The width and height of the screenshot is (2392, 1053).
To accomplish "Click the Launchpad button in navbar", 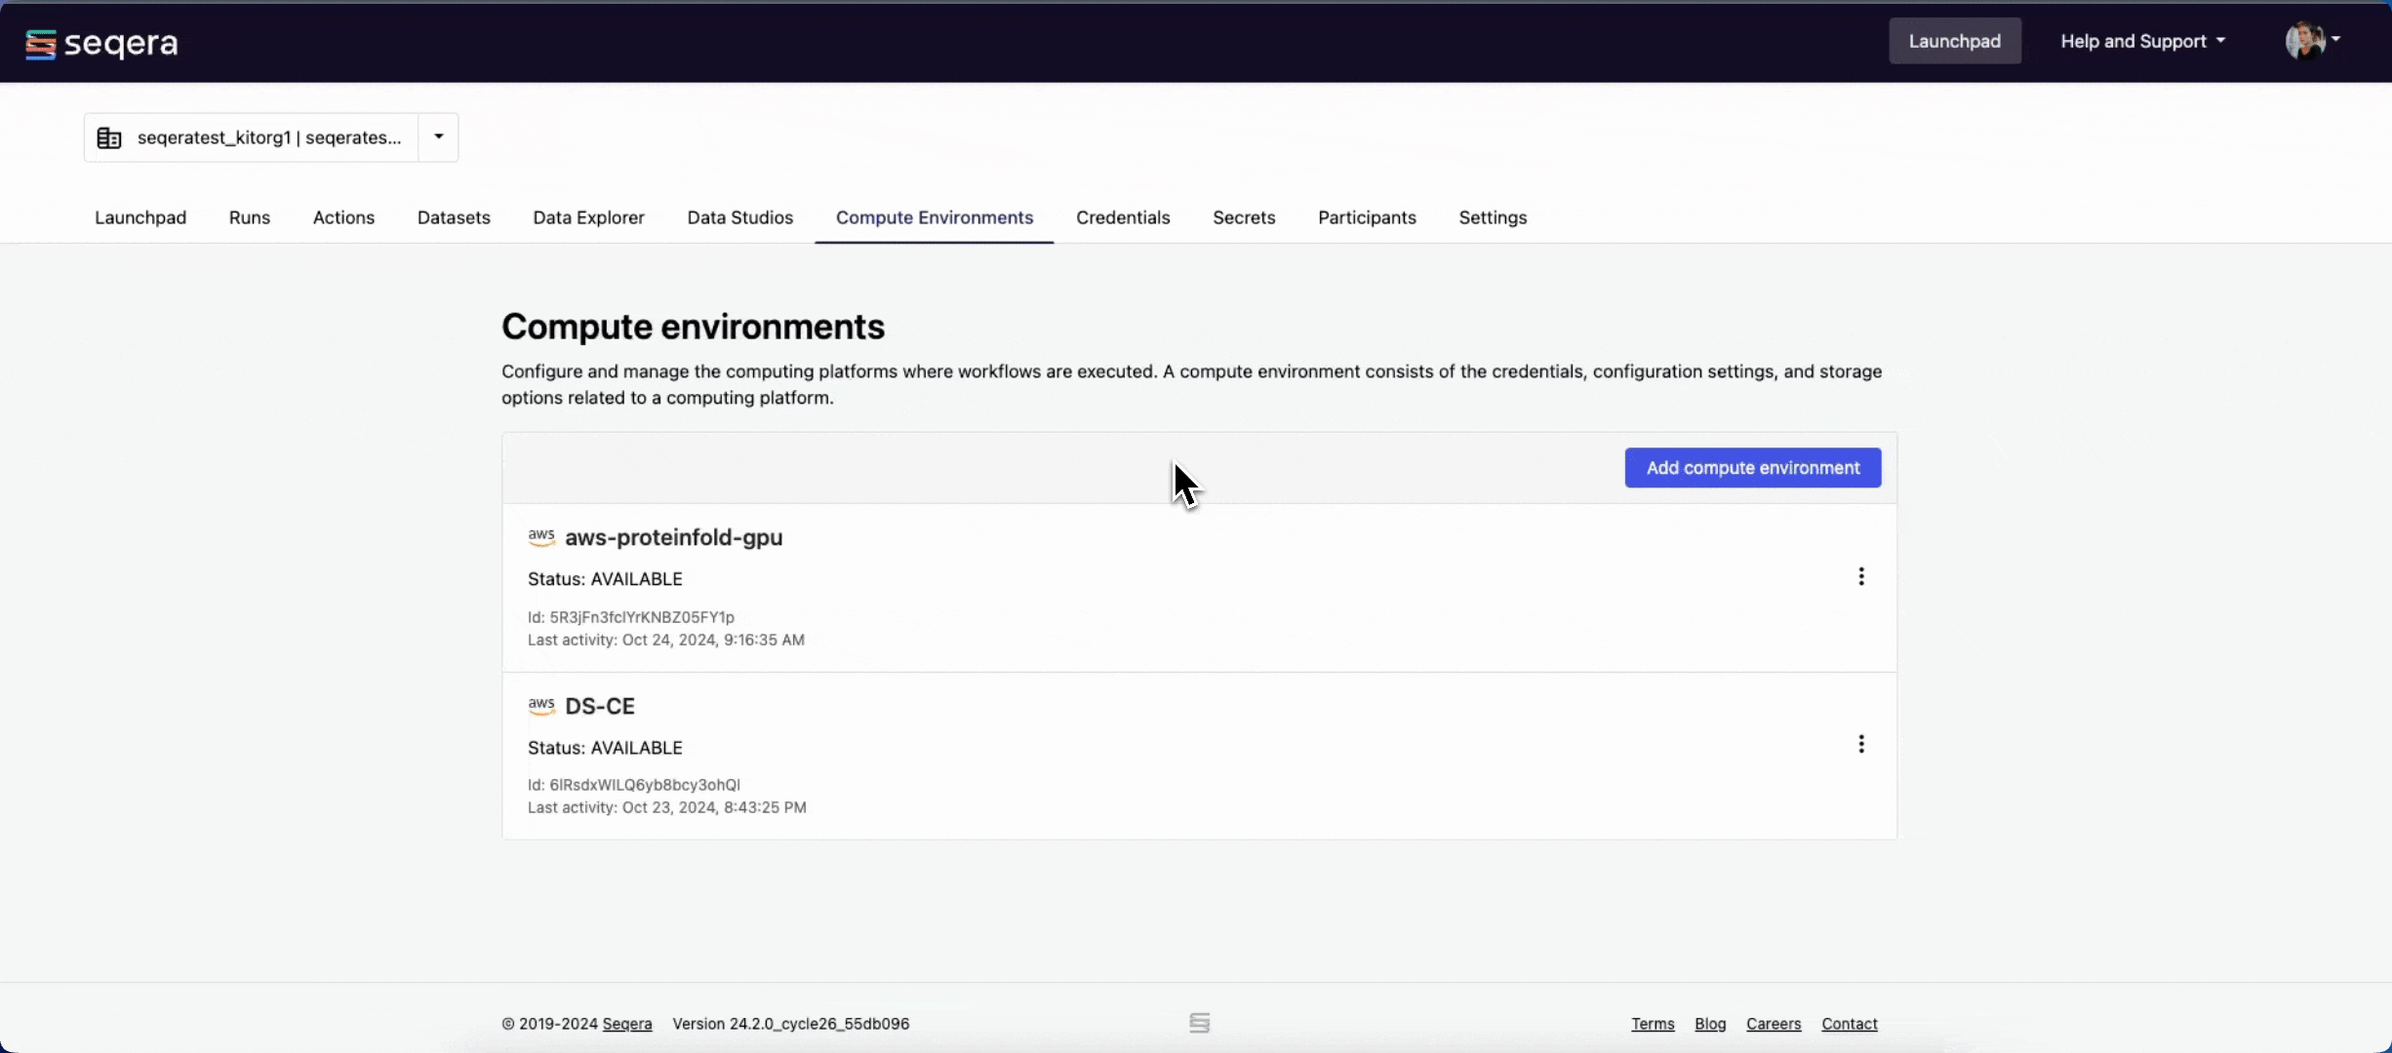I will point(1956,41).
